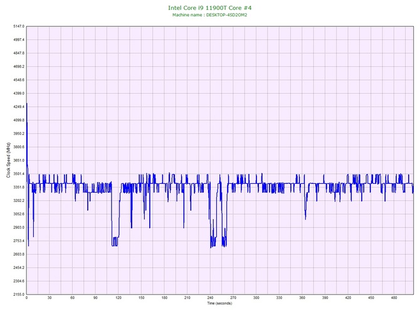Click the 270 seconds x-axis label

point(233,298)
